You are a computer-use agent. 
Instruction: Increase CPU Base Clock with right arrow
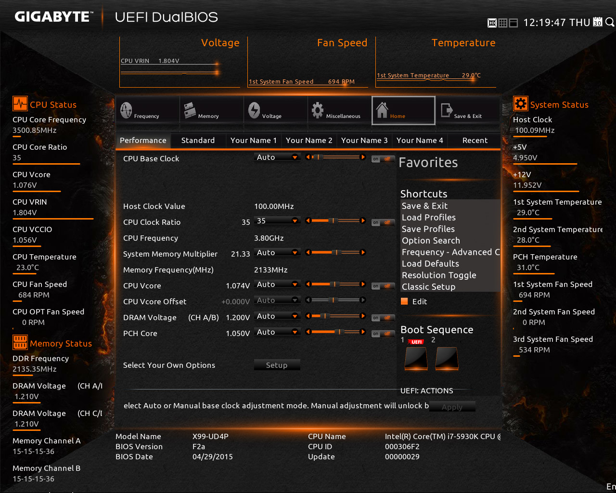tap(363, 157)
